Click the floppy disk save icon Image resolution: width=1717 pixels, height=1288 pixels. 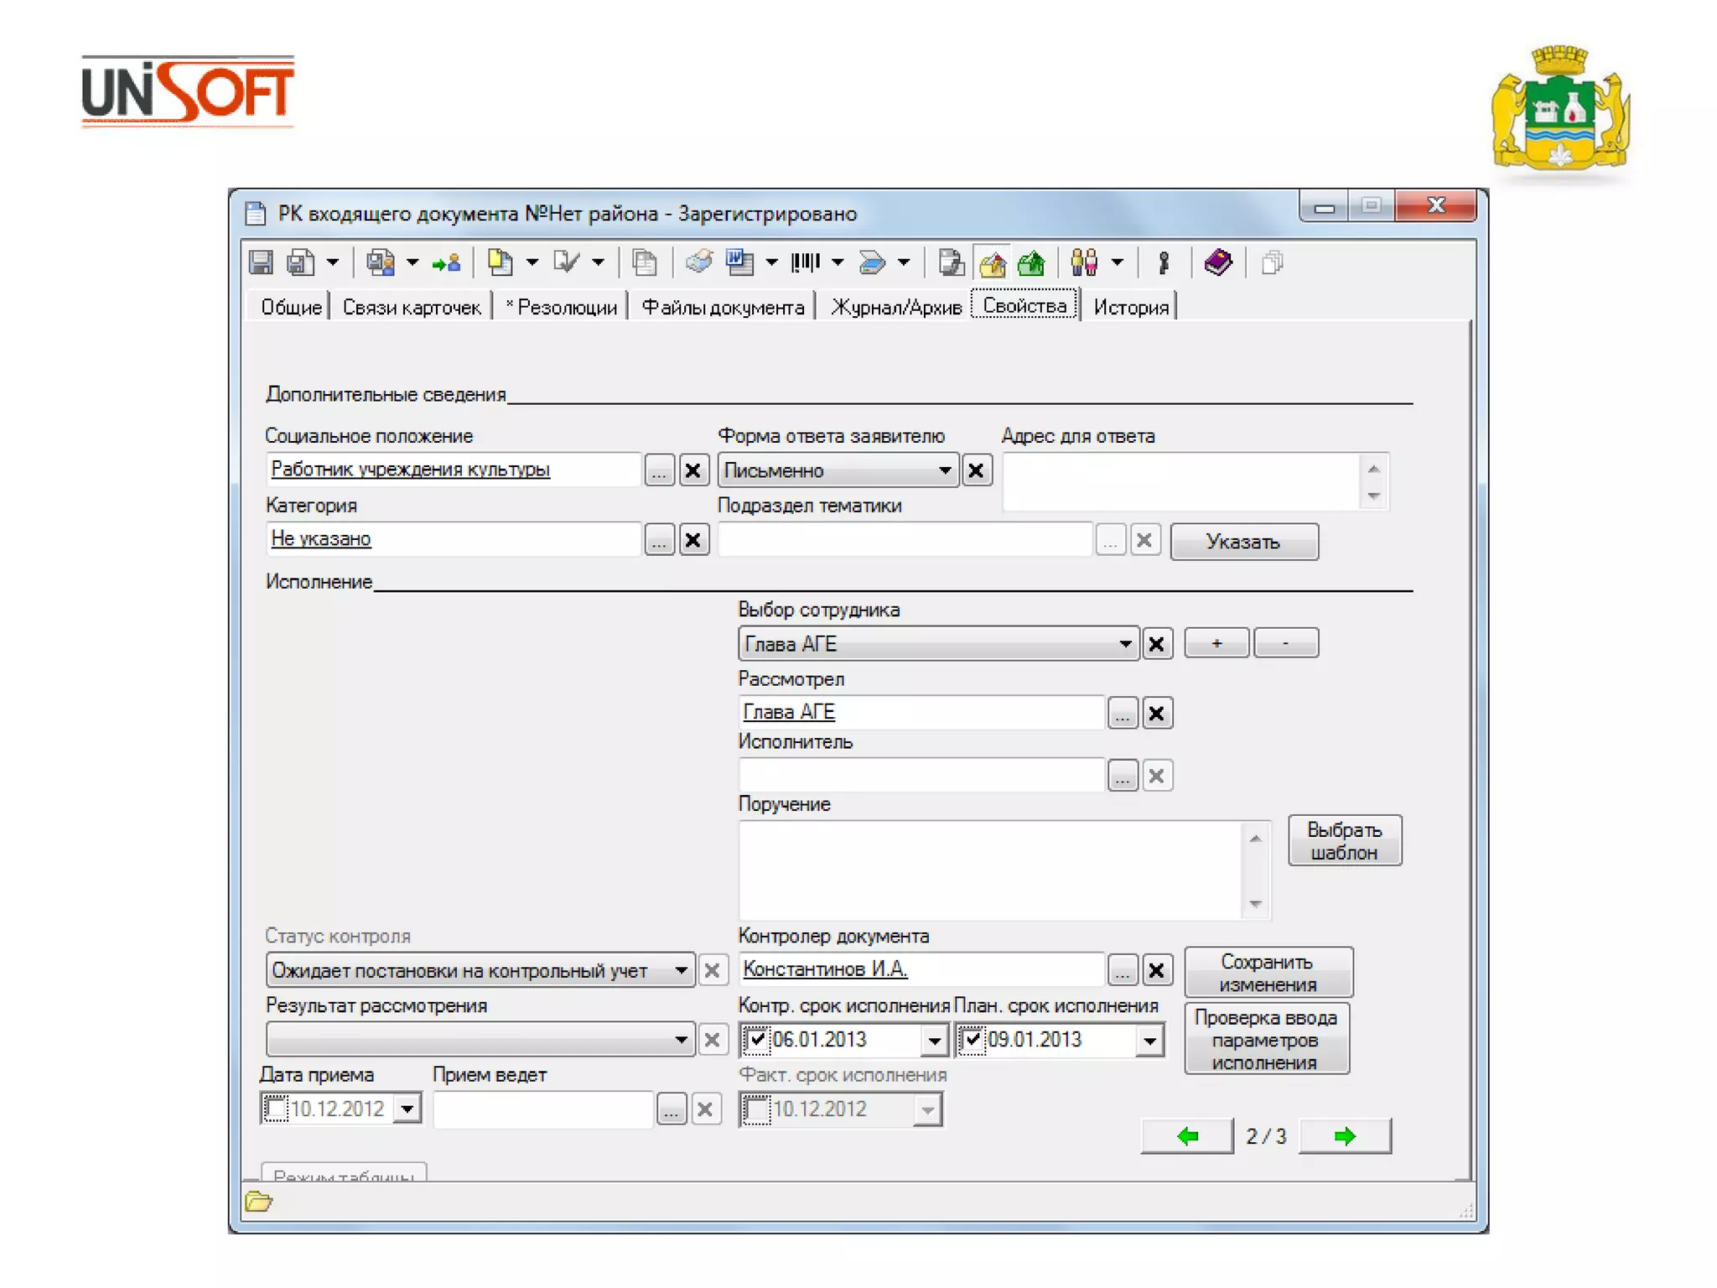261,263
